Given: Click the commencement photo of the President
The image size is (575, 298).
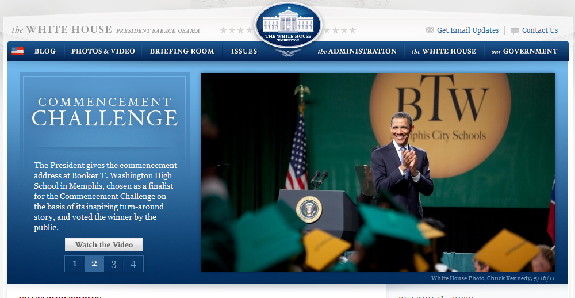Looking at the screenshot, I should coord(378,172).
